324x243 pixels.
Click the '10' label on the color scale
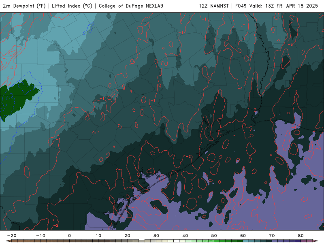[98, 236]
